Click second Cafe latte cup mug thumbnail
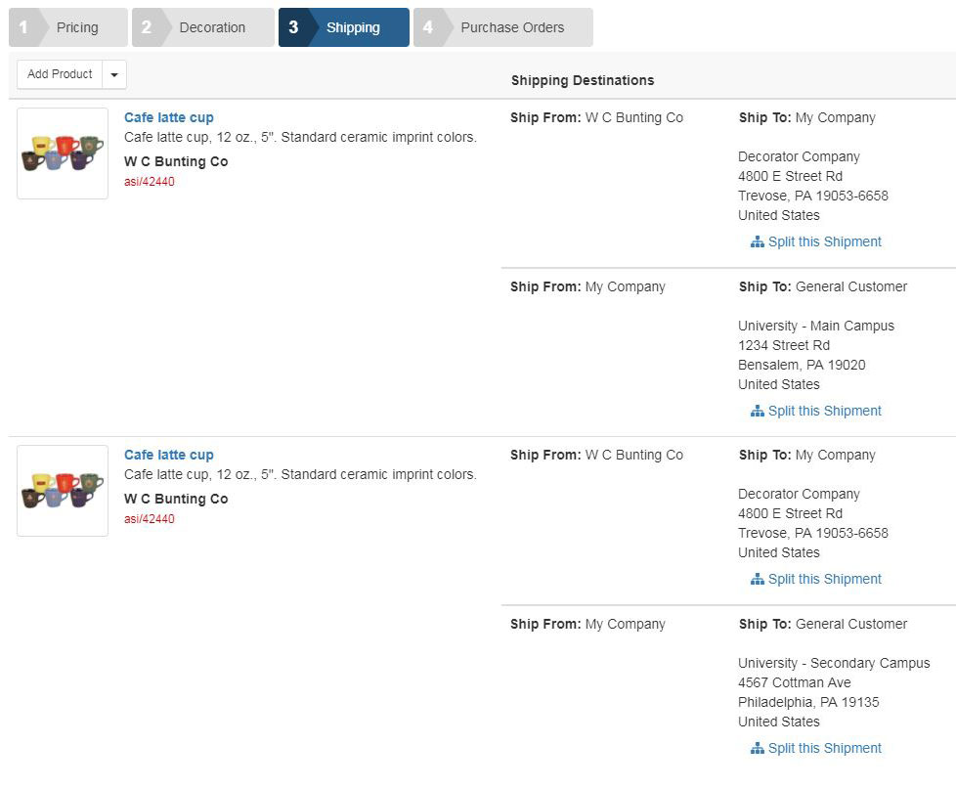 pos(63,491)
